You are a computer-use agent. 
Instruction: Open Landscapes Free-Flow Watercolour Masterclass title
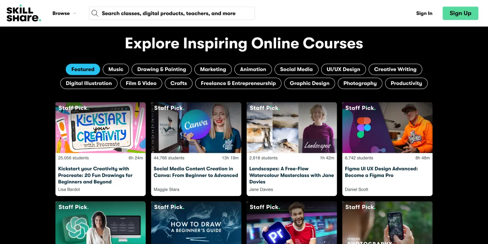point(292,175)
